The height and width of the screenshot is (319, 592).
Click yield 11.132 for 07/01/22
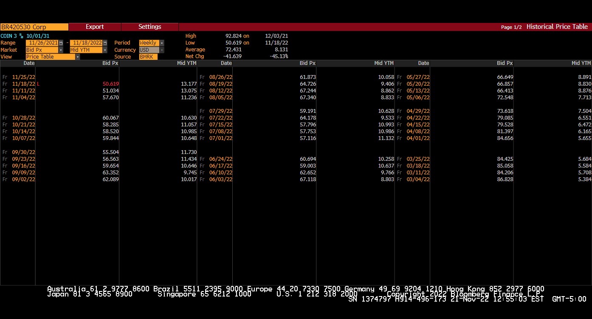pos(386,138)
